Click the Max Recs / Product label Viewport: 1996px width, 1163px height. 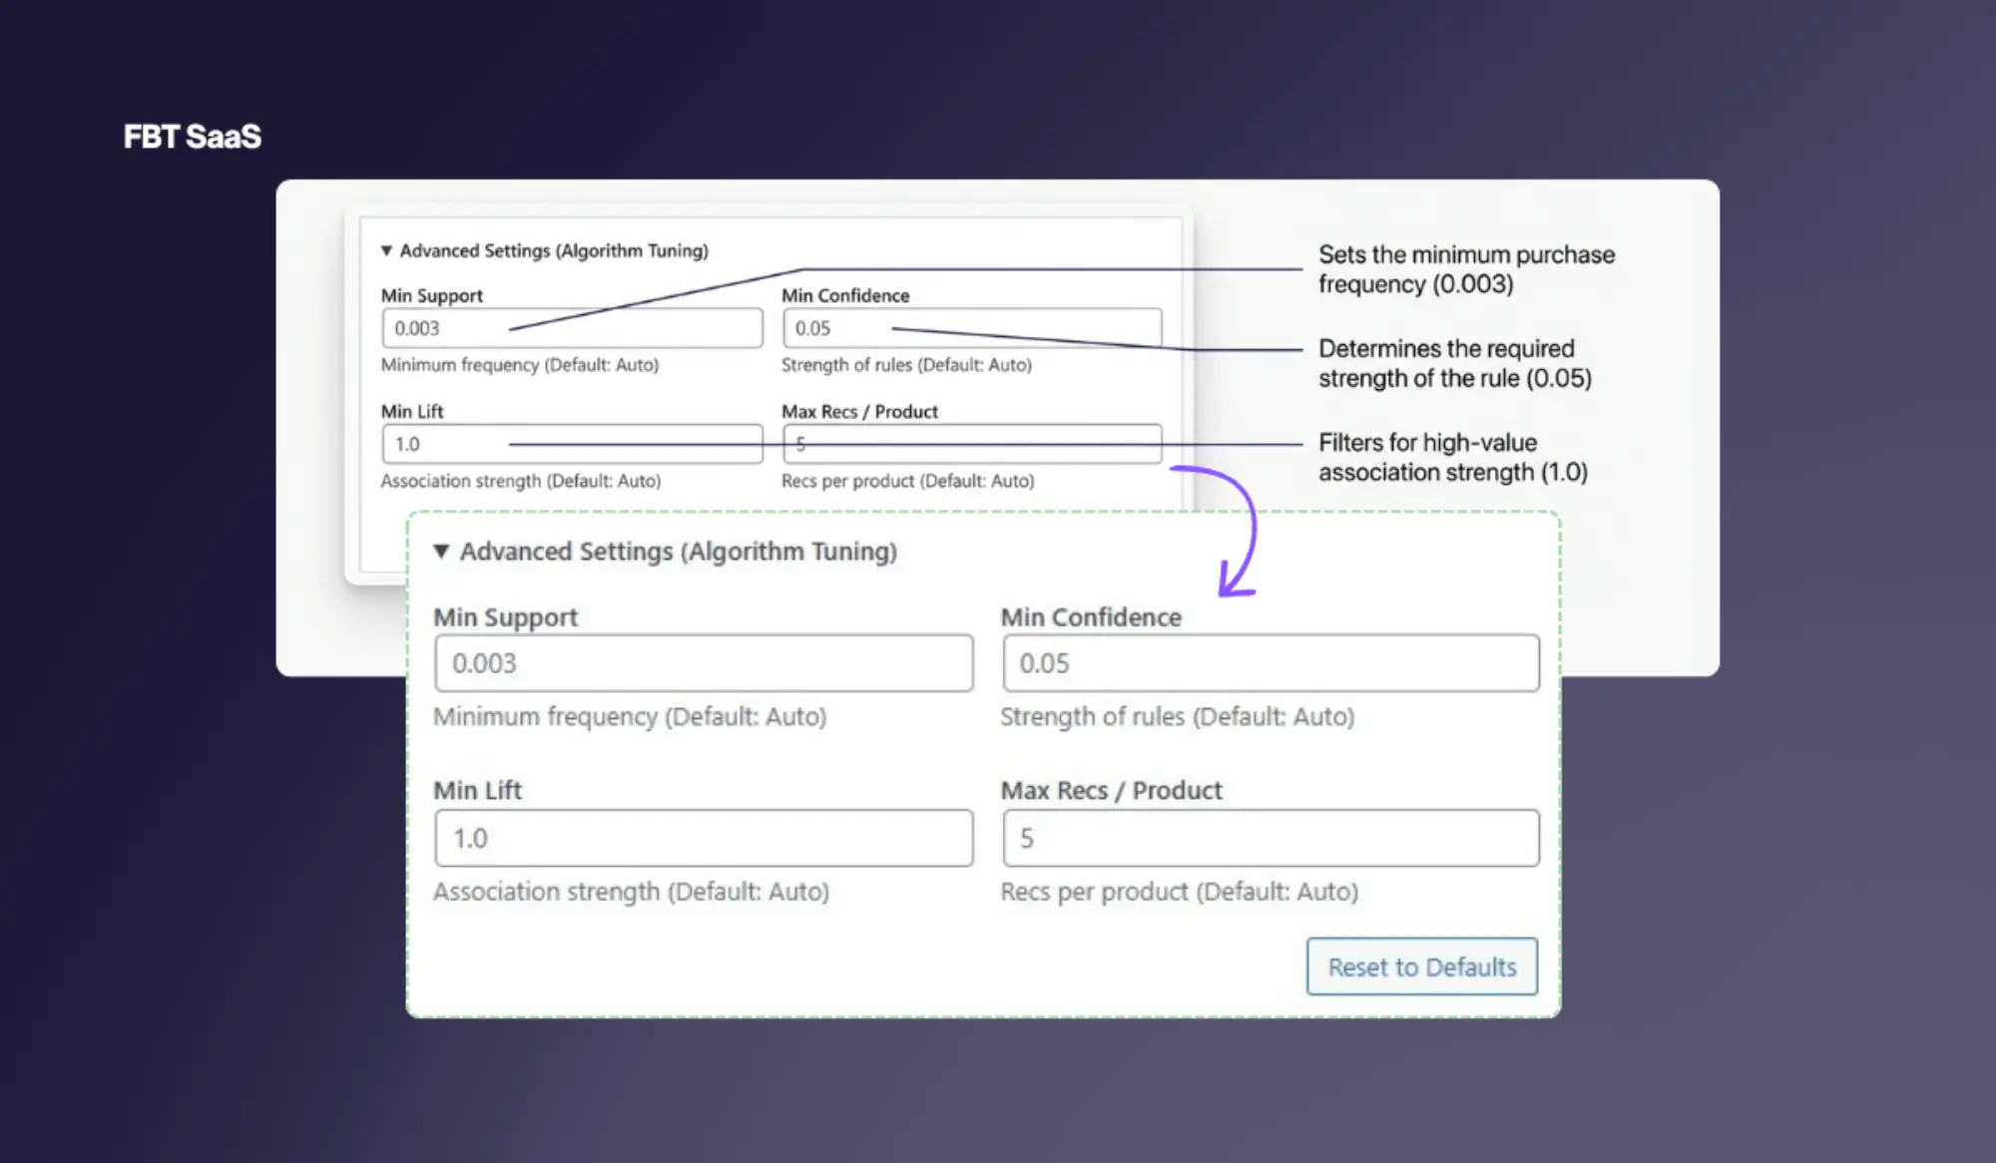point(1111,790)
